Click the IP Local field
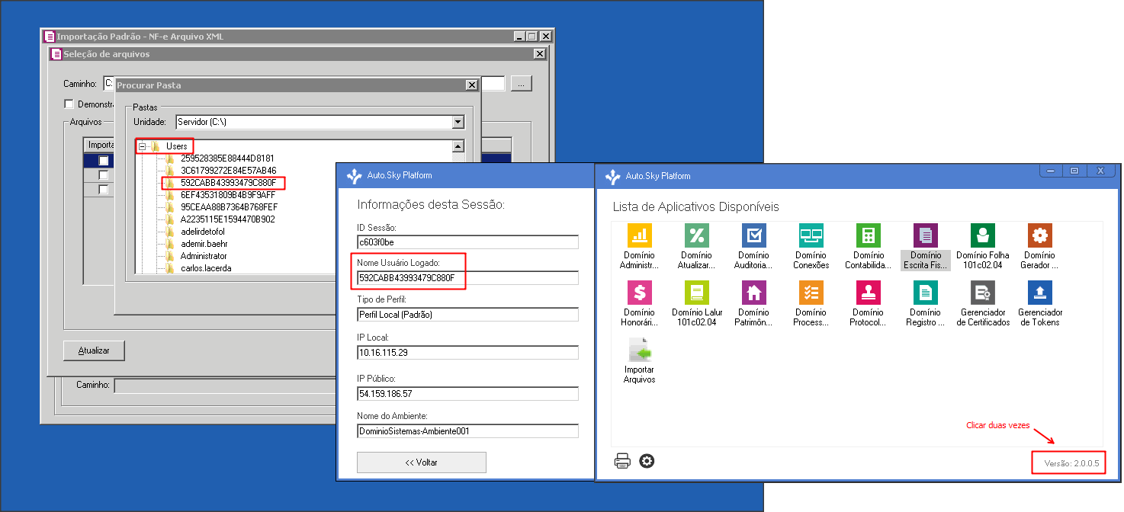The width and height of the screenshot is (1124, 512). (467, 353)
